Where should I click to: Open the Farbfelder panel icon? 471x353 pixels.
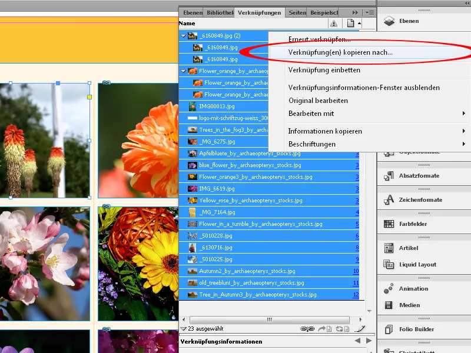(389, 223)
